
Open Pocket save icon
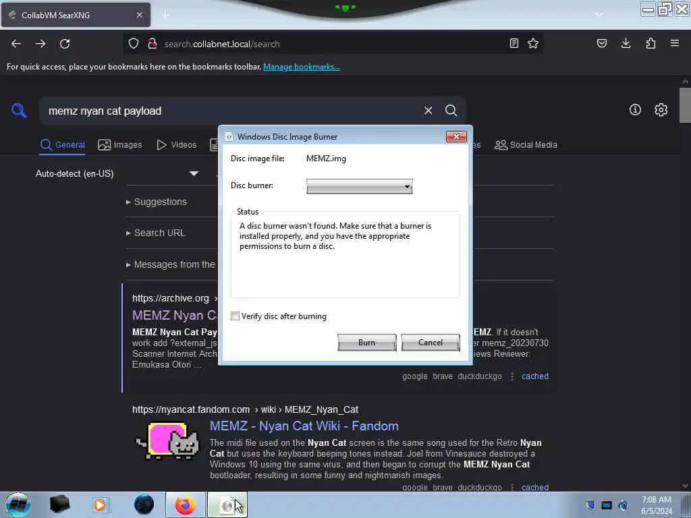point(602,43)
